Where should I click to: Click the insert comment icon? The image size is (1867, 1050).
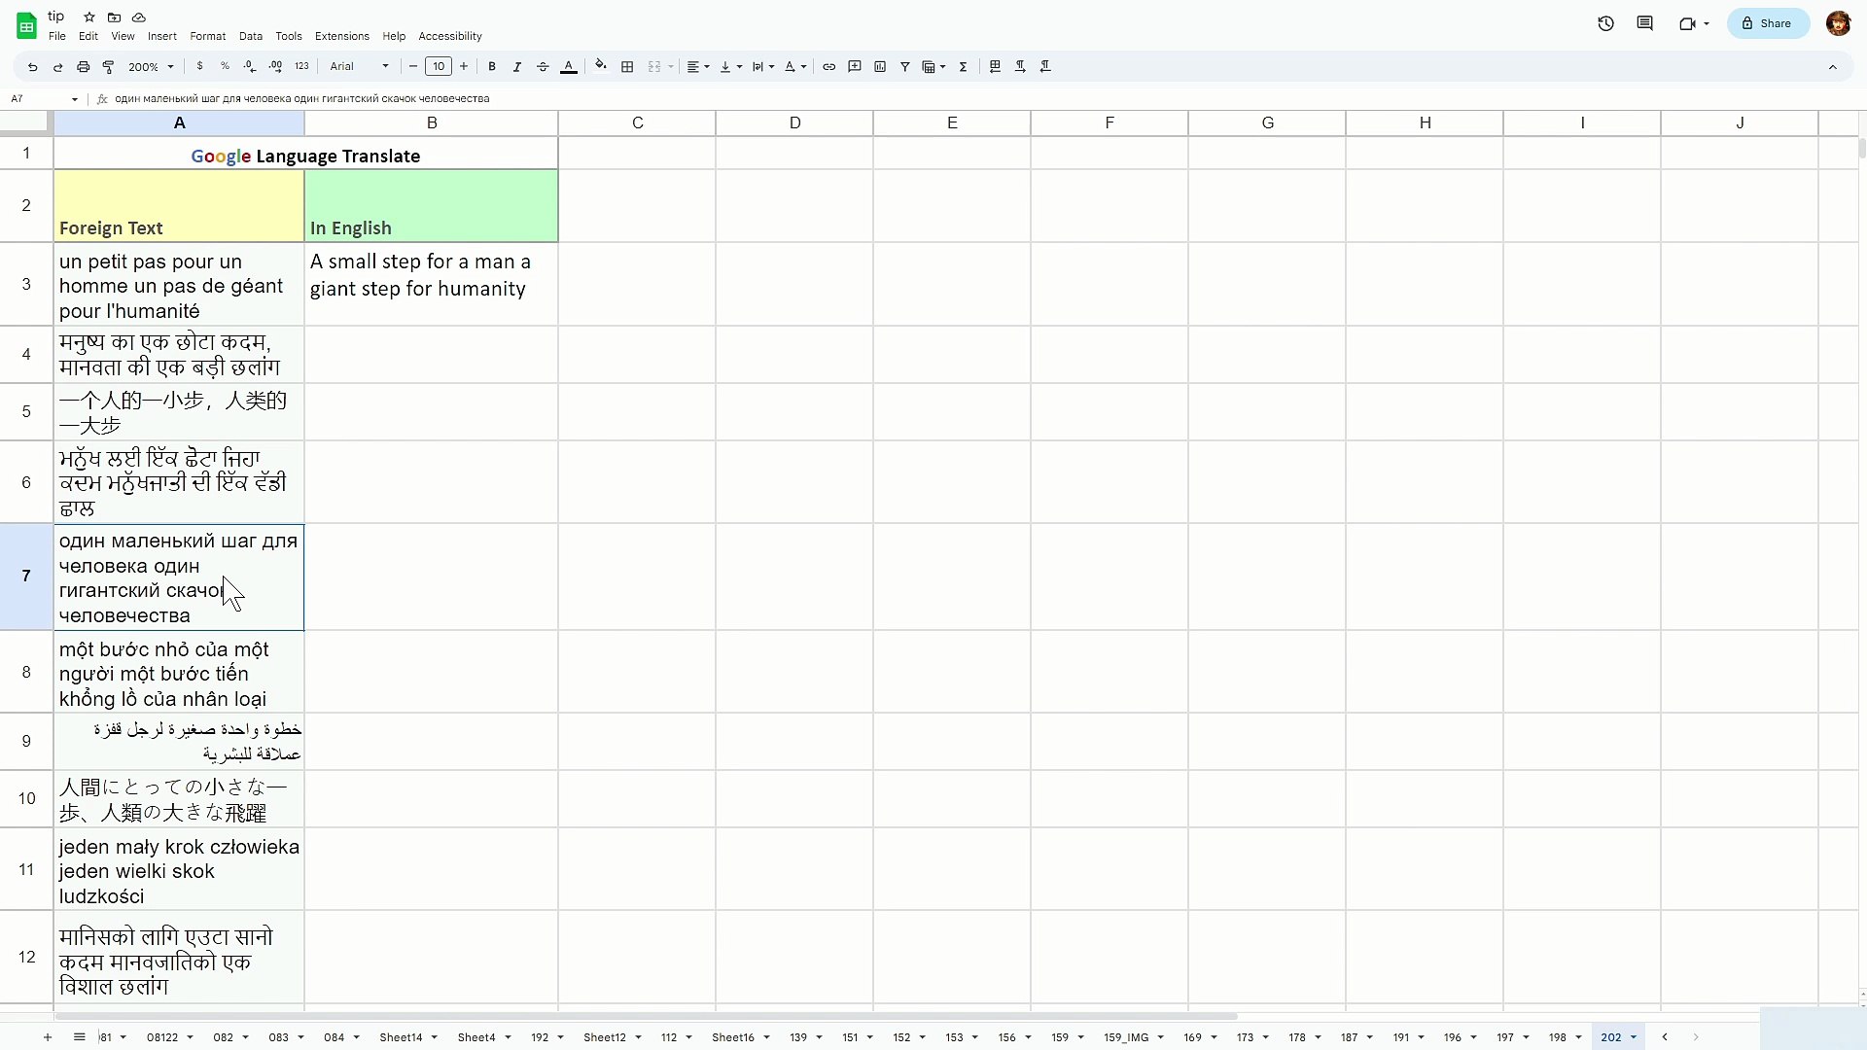[856, 66]
